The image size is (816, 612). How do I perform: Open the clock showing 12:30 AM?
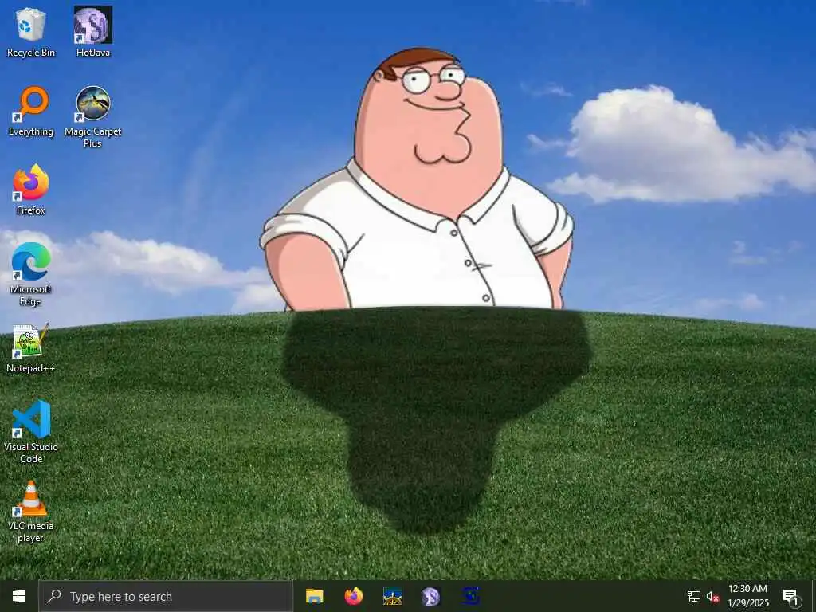(747, 596)
